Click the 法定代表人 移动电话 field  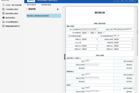(x=99, y=68)
